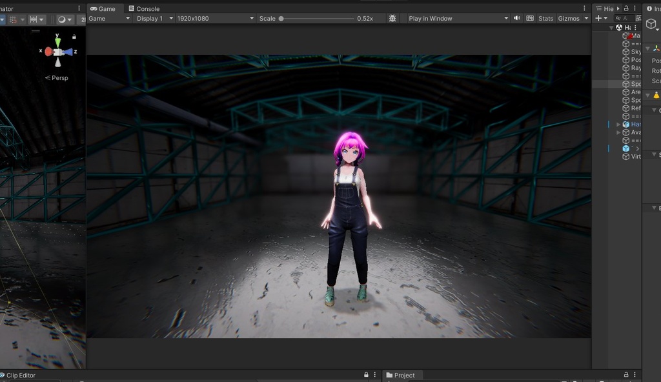
Task: Click the scene gizmo red X axis cone
Action: pyautogui.click(x=48, y=52)
